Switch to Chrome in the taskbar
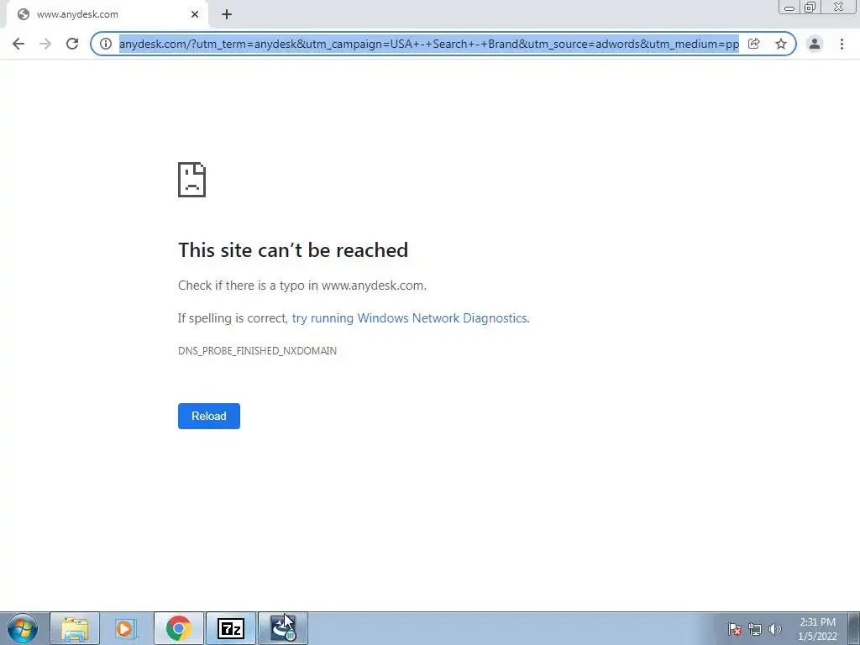Viewport: 860px width, 645px height. click(x=178, y=628)
